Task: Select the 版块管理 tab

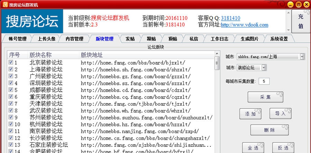Action: (104, 39)
